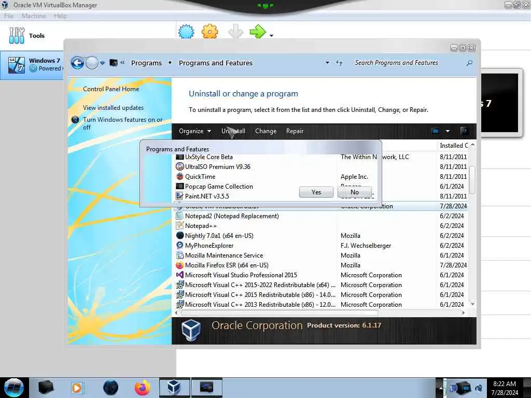Image resolution: width=531 pixels, height=398 pixels.
Task: Open View installed updates link
Action: coord(113,108)
